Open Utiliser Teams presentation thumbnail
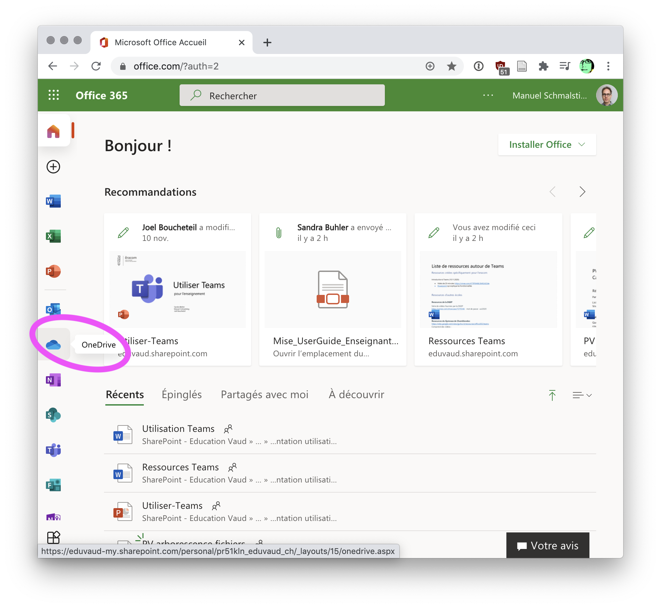The height and width of the screenshot is (608, 661). [178, 289]
